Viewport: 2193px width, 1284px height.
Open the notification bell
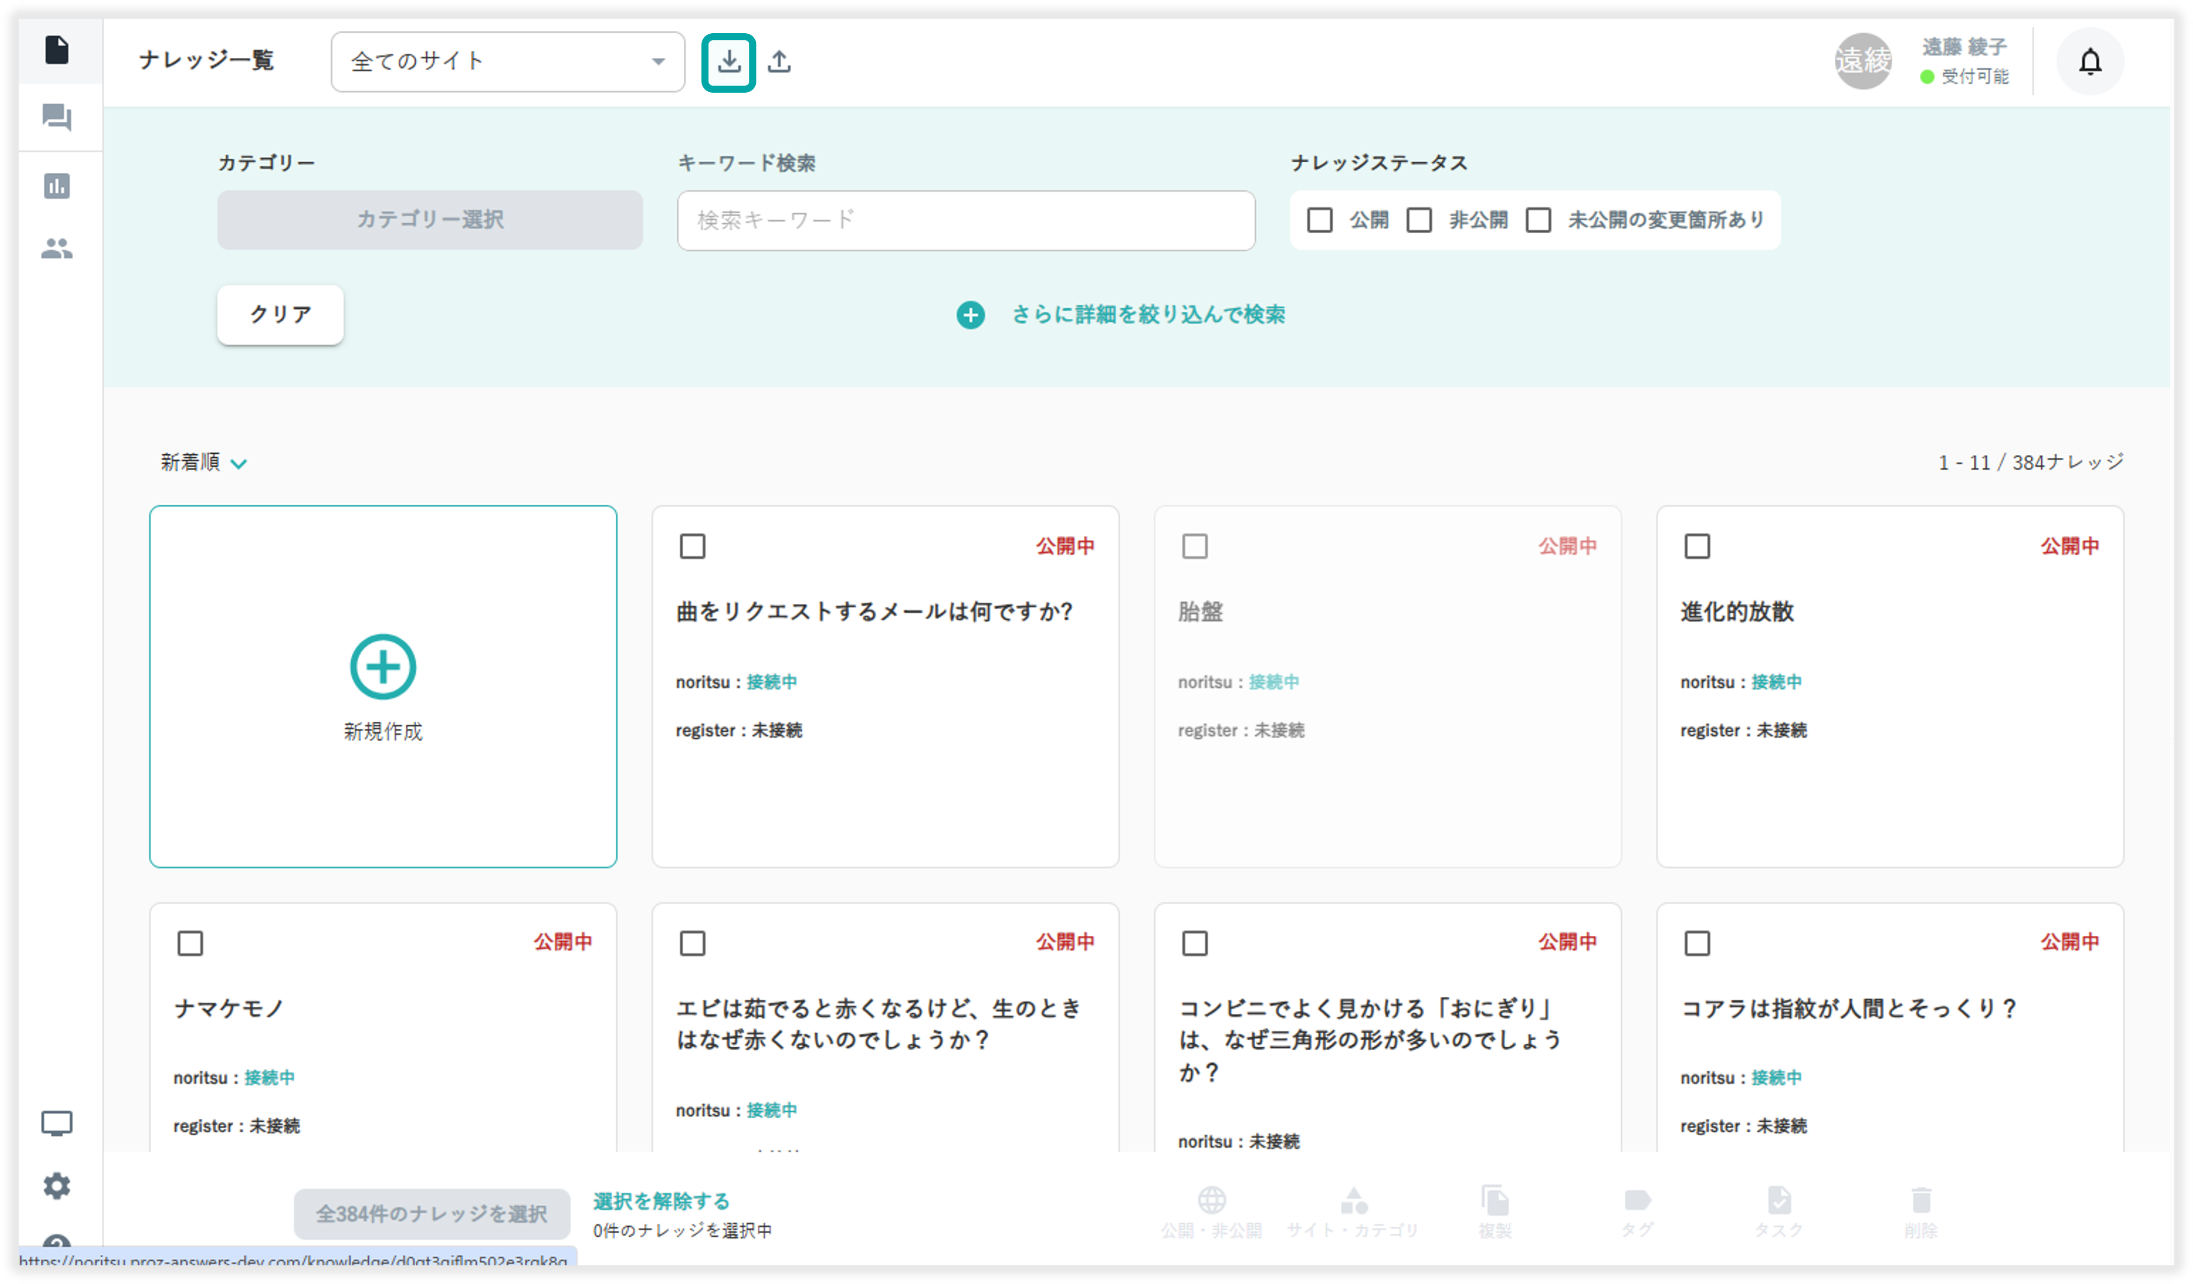[x=2089, y=62]
